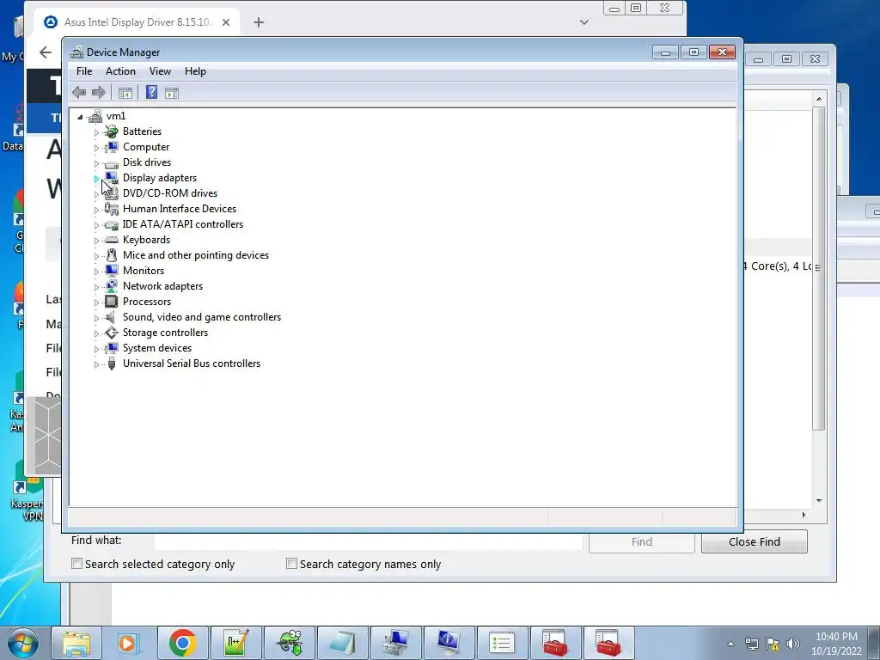Screen dimensions: 880x660
Task: Expand the Computer node
Action: pos(96,148)
